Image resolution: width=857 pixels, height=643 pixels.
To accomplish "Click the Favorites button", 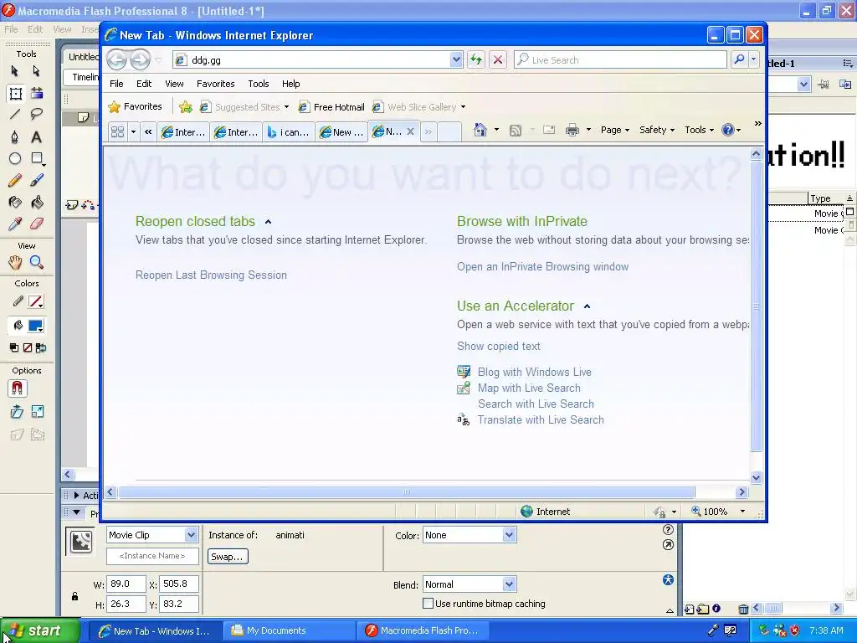I will click(135, 106).
